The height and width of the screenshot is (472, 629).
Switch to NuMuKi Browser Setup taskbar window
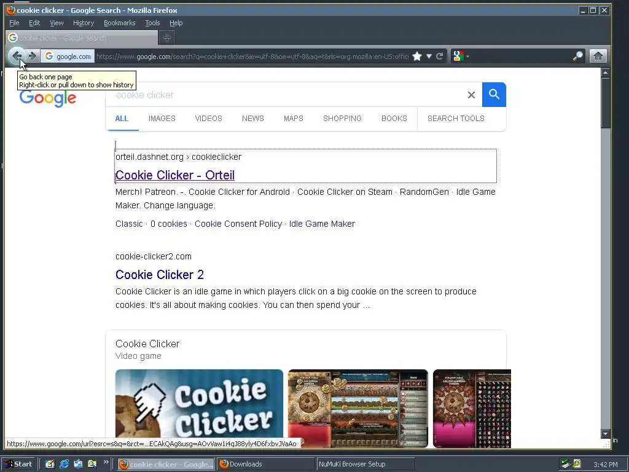click(365, 464)
